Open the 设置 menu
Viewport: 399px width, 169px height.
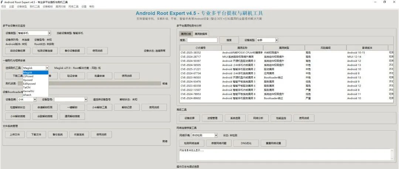(x=84, y=7)
